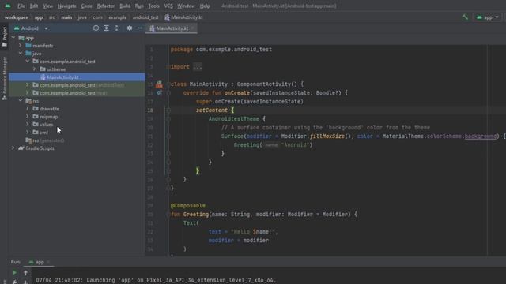Fold the Greeting function block

click(x=168, y=215)
